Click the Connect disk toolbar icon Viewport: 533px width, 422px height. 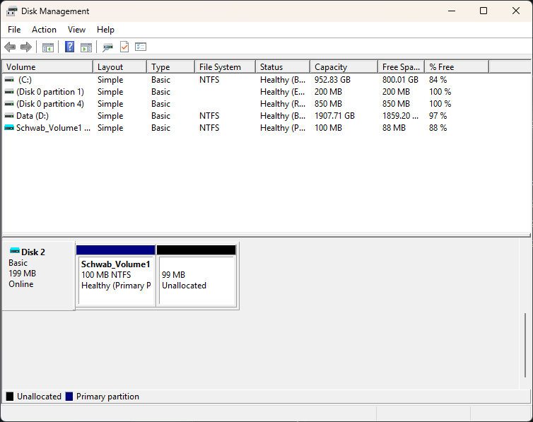click(107, 47)
